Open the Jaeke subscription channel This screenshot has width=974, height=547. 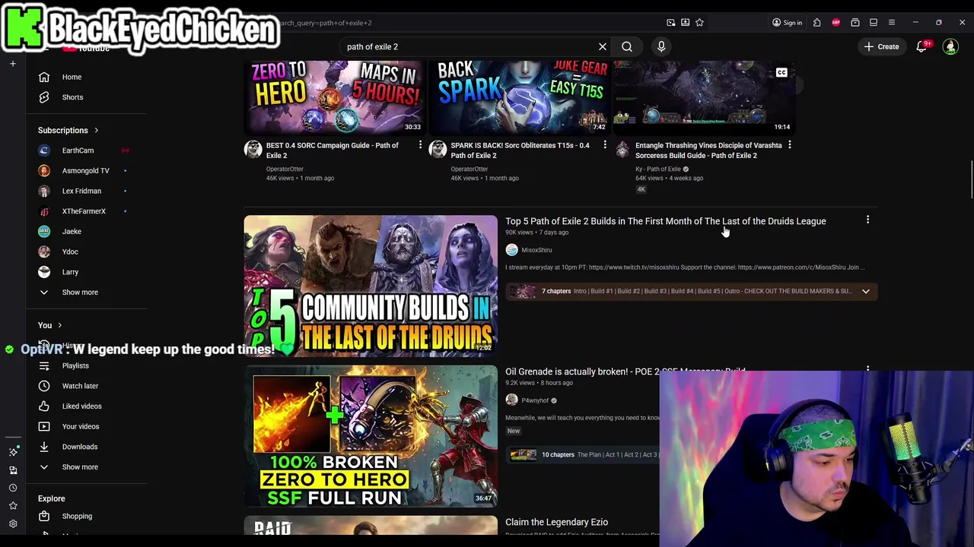point(72,231)
